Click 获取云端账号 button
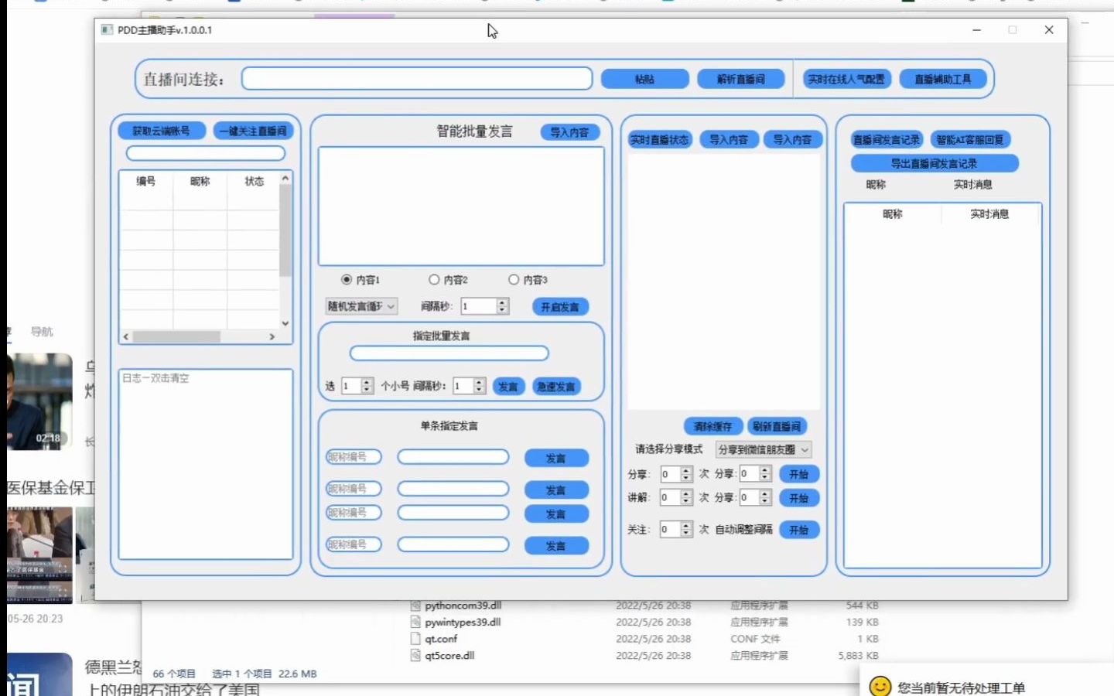The height and width of the screenshot is (696, 1114). pyautogui.click(x=162, y=131)
